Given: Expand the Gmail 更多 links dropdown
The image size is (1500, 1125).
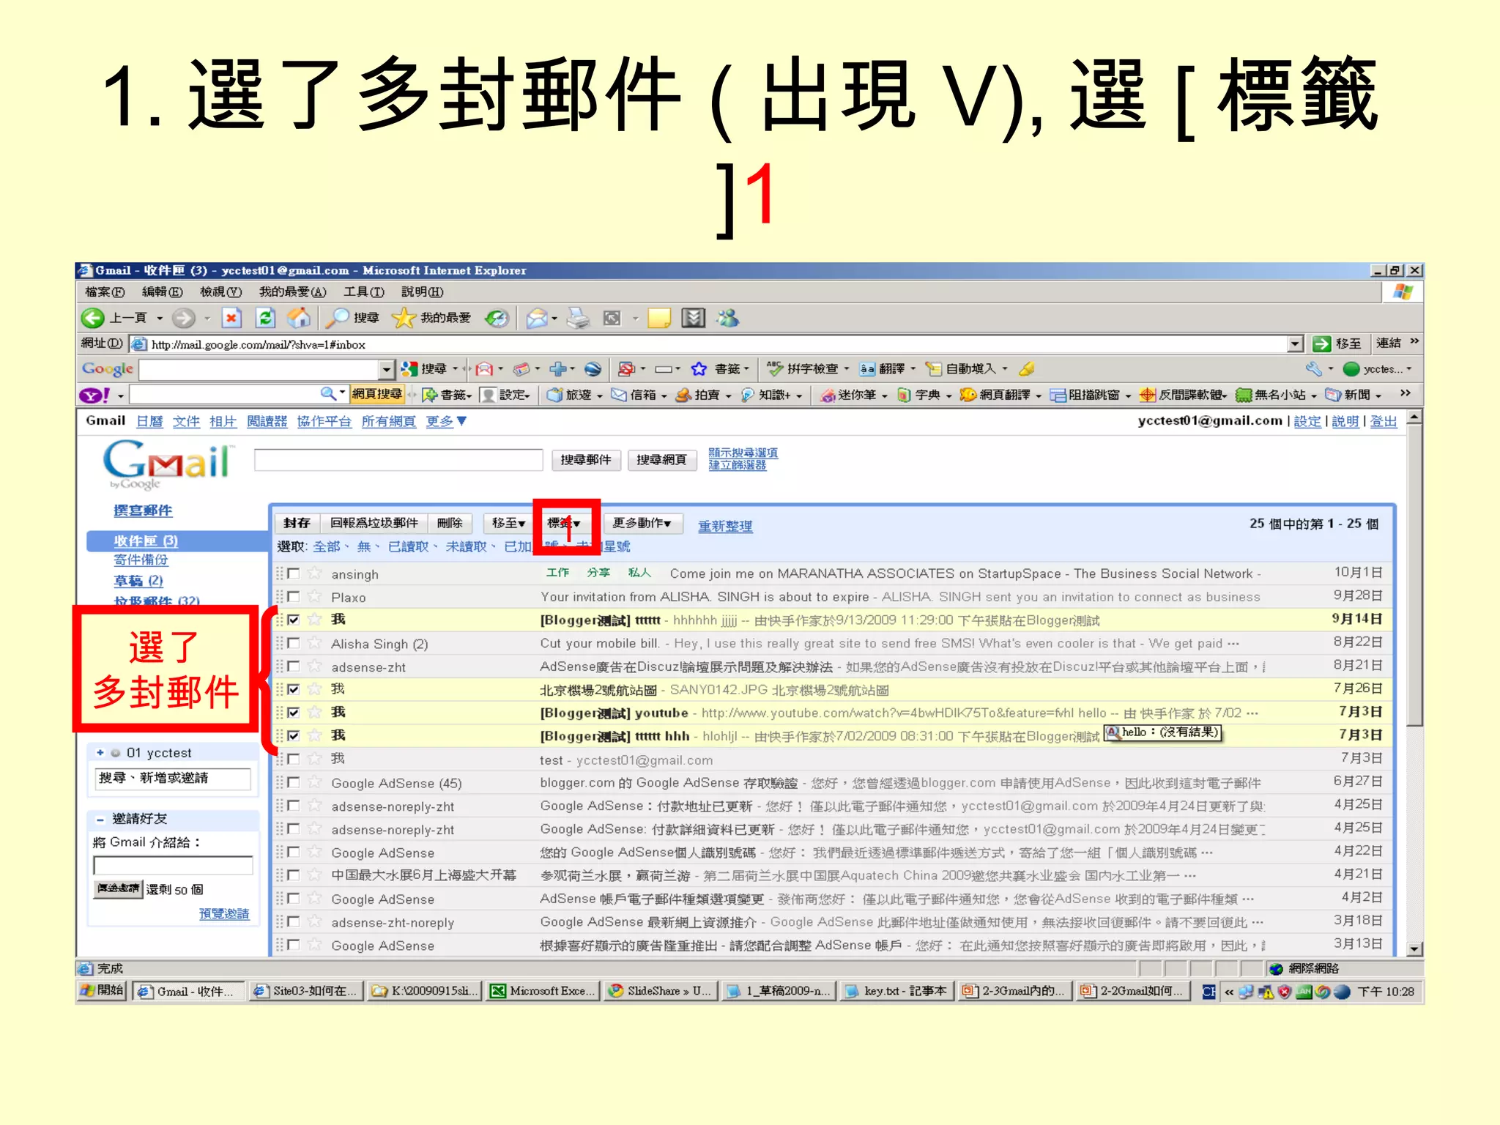Looking at the screenshot, I should coord(446,421).
